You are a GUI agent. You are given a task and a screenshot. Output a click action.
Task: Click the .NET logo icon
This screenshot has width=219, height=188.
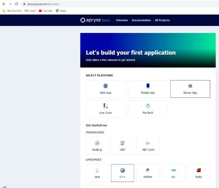122,143
